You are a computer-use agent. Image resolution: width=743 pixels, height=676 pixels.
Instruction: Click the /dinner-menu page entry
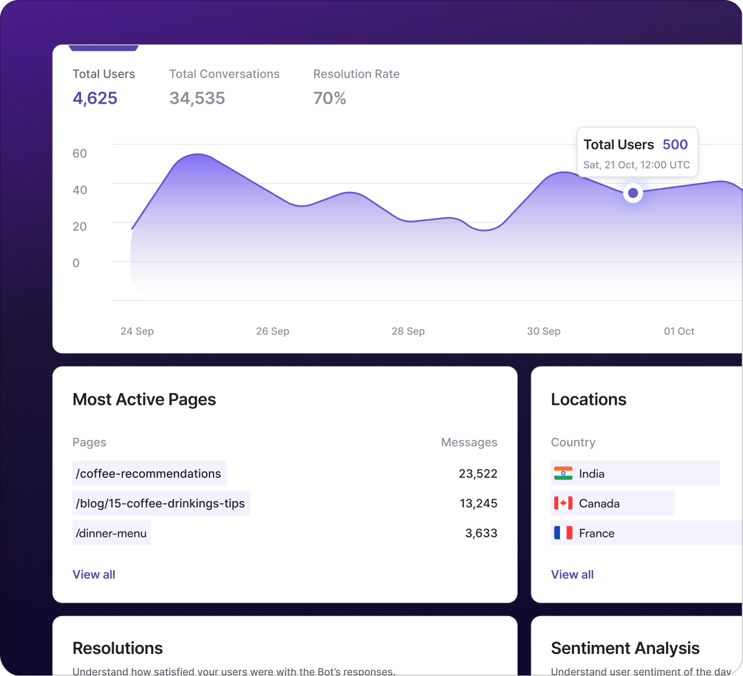[x=112, y=533]
